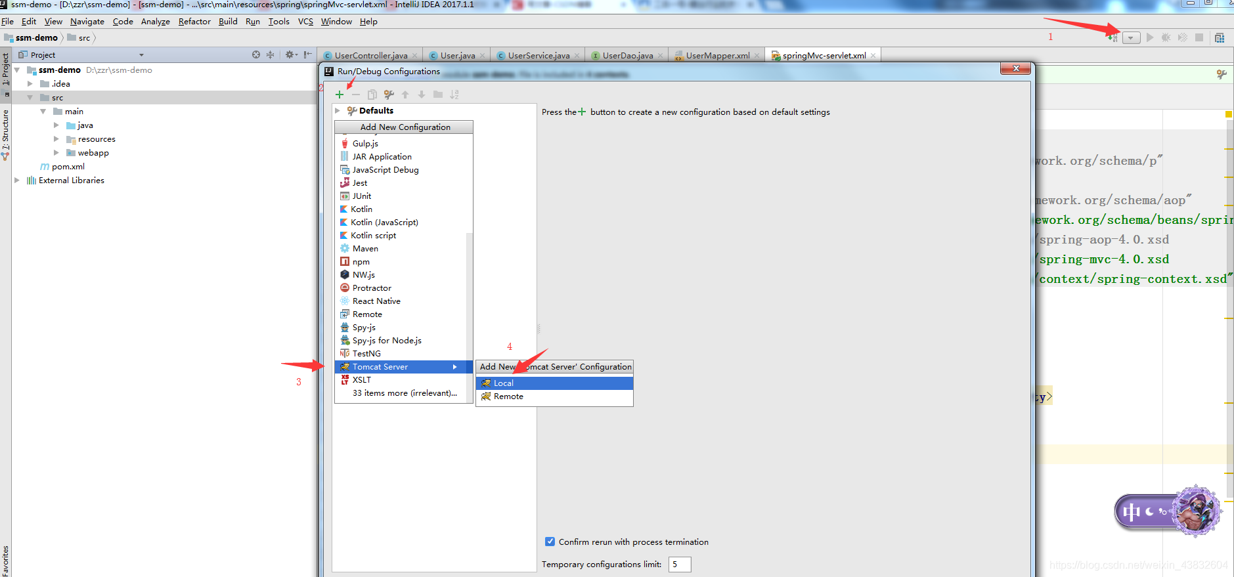Collapse the main folder
This screenshot has width=1234, height=577.
click(x=43, y=112)
